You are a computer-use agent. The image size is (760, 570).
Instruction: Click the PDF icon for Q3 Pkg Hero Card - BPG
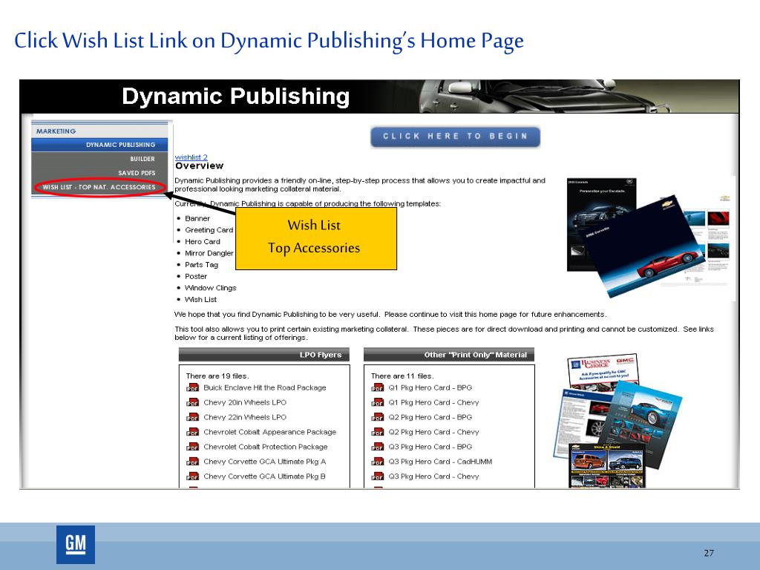click(378, 447)
